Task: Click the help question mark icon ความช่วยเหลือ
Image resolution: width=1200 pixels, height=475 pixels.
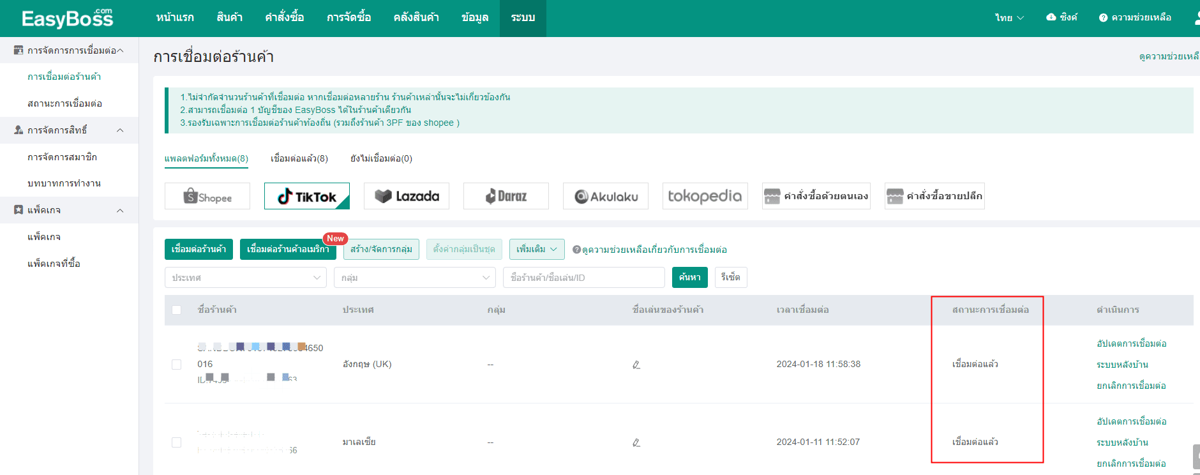Action: click(x=1103, y=18)
